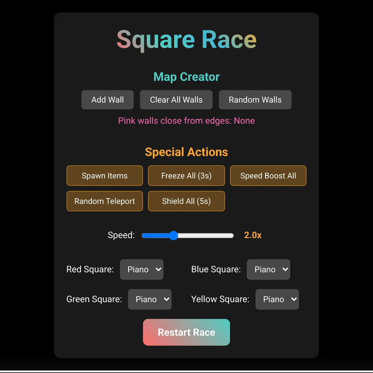The image size is (373, 373).
Task: Click Clear All Walls
Action: click(176, 100)
